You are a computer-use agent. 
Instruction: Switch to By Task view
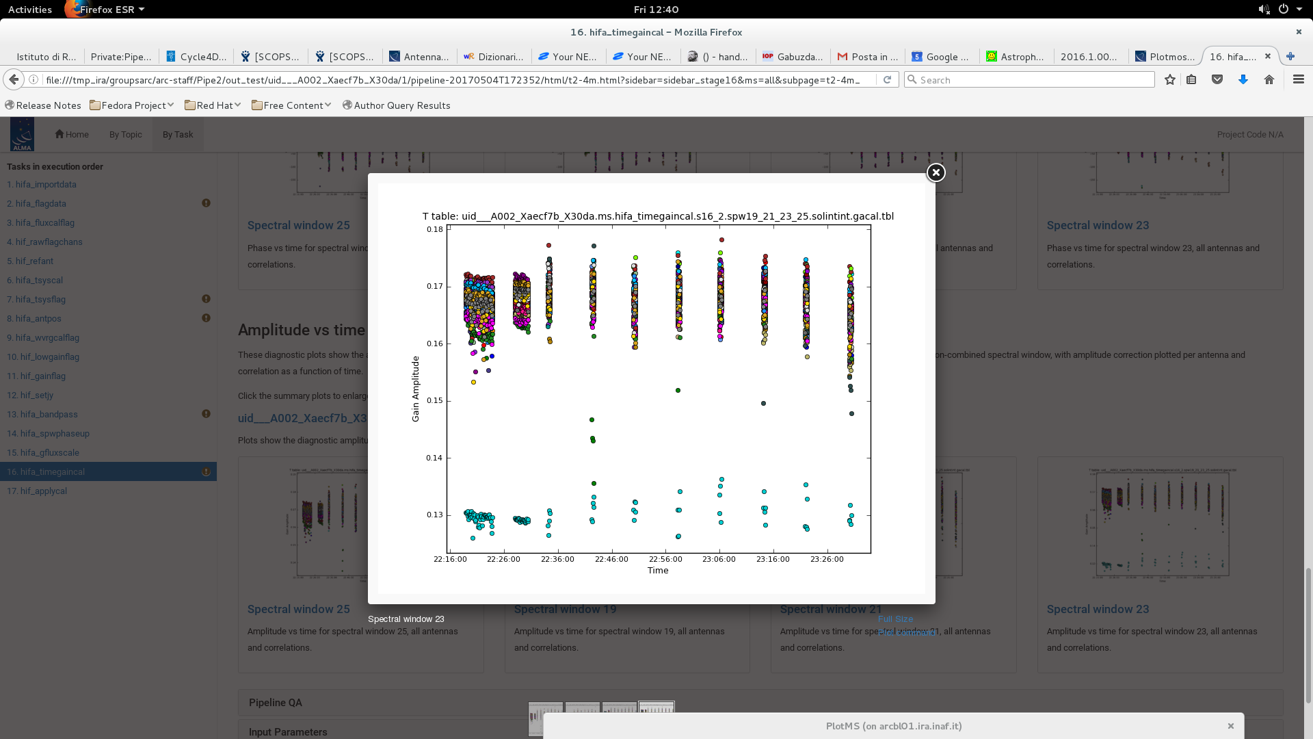[x=178, y=134]
